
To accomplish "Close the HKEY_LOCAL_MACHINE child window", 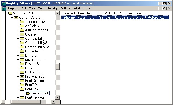I will click(x=169, y=8).
